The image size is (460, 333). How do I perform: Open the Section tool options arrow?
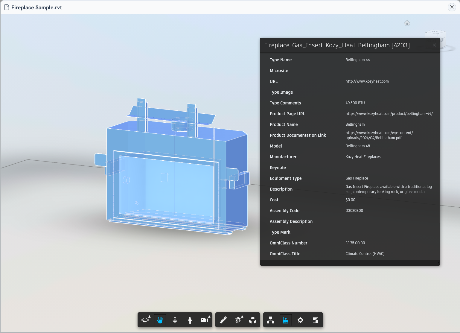[242, 316]
